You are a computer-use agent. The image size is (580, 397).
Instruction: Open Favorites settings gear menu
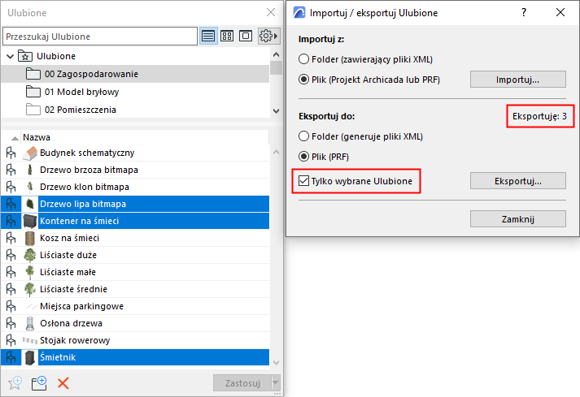[267, 37]
